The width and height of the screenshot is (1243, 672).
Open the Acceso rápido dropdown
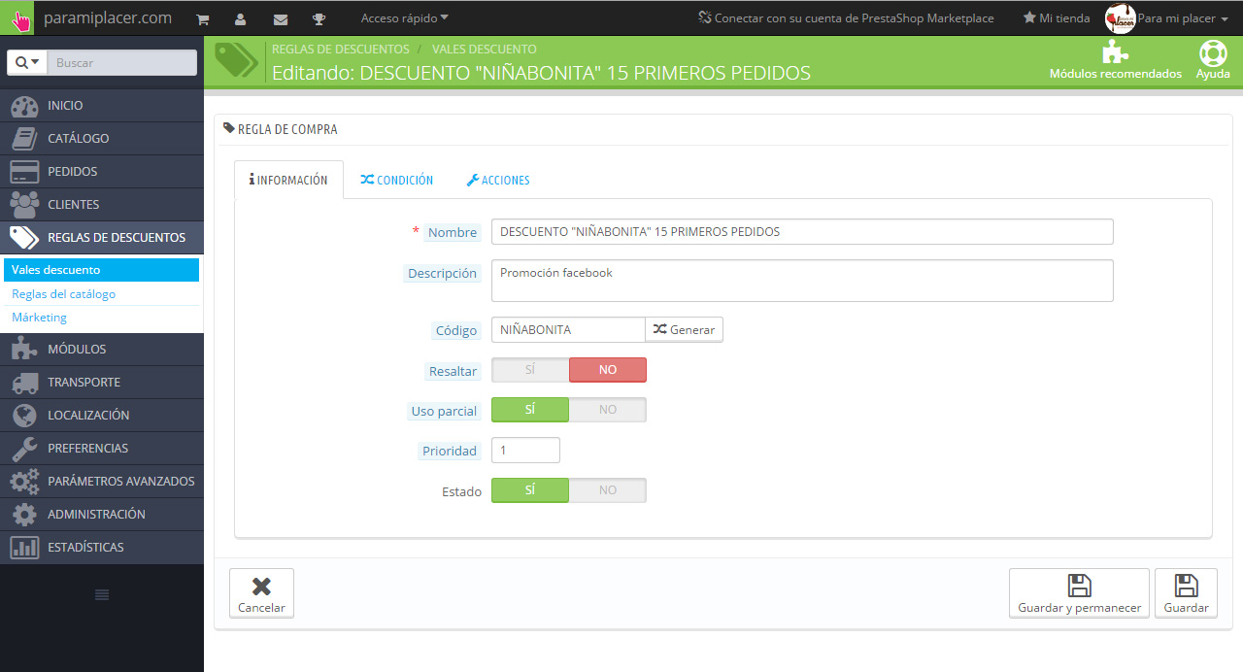click(x=405, y=18)
